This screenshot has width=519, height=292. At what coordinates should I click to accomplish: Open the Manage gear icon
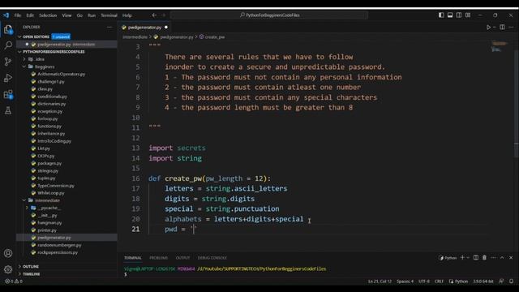click(x=8, y=269)
